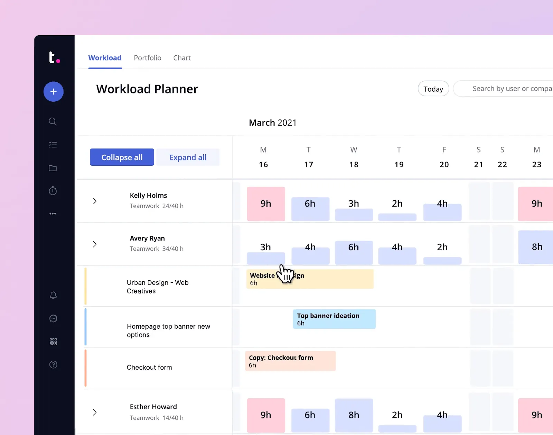
Task: Click the Expand all button
Action: click(x=188, y=157)
